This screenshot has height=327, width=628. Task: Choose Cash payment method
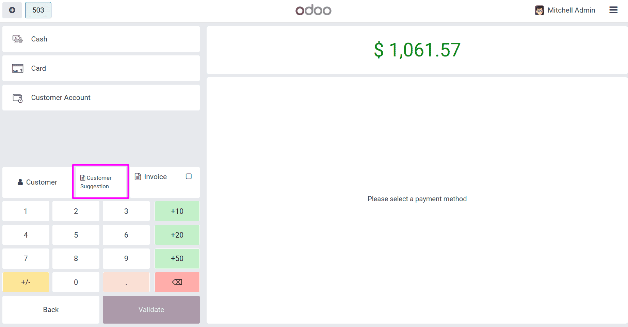(101, 39)
